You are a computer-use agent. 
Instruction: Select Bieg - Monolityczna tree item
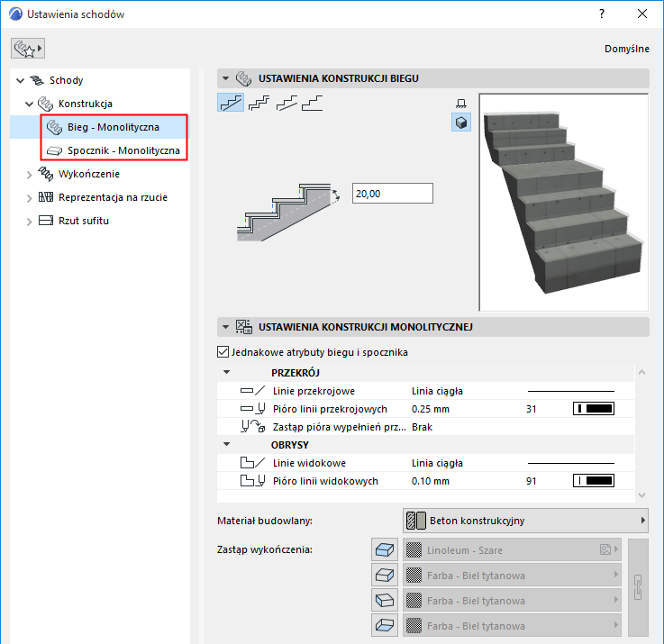coord(113,127)
